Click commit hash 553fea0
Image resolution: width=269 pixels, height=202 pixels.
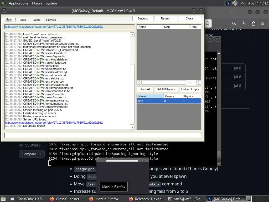(33, 145)
